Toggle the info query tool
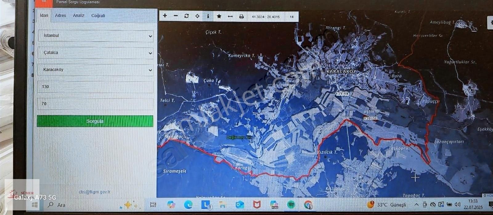Viewport: 493px width, 215px height. 208,16
